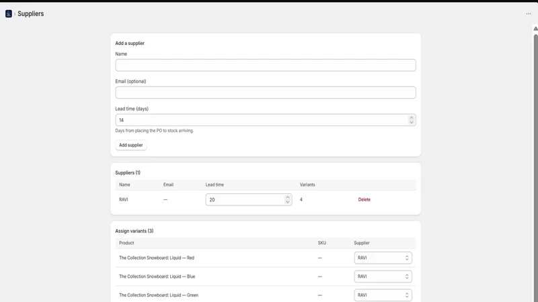
Task: Click The Collection Snowboard: Liquid — Green text
Action: tap(159, 295)
